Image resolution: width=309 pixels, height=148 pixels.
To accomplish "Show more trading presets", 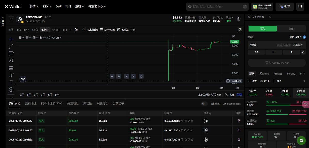I will tap(304, 73).
